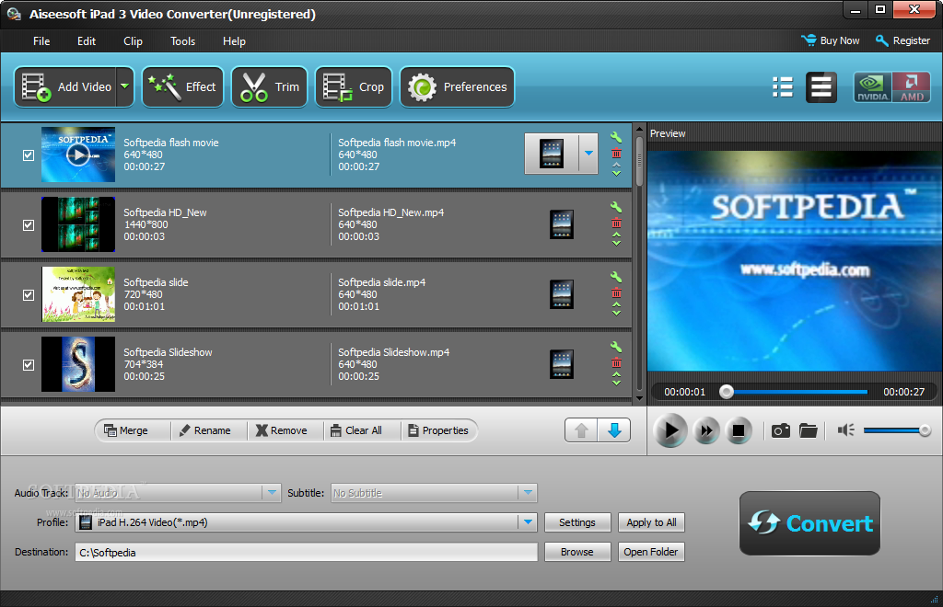The image size is (943, 607).
Task: Open Preferences gear
Action: pos(457,87)
